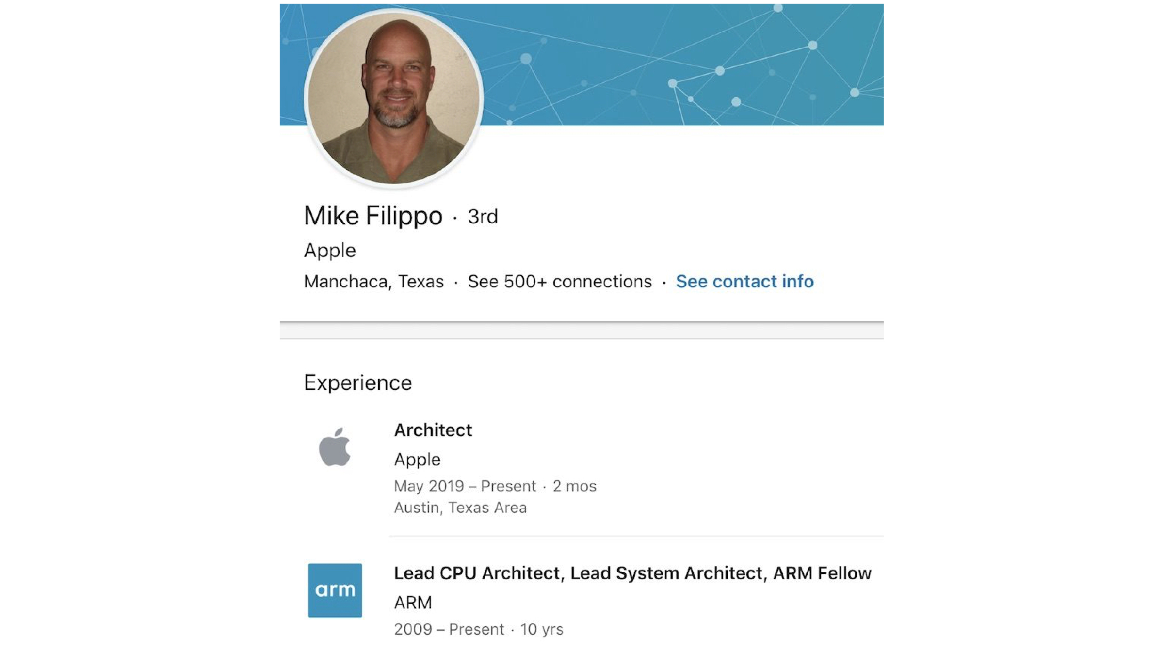1164x652 pixels.
Task: Click the blue arm company logo
Action: [335, 590]
